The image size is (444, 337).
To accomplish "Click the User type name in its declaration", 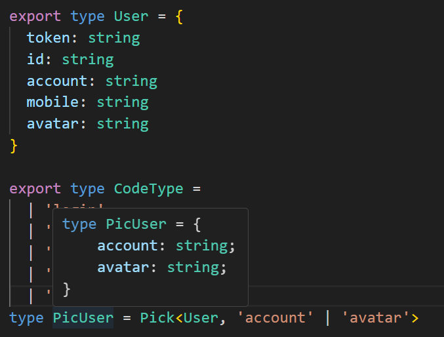I will [131, 16].
